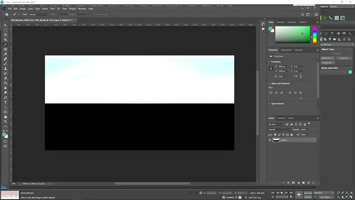Switch to the Channels tab
The image size is (355, 200).
coord(281,118)
